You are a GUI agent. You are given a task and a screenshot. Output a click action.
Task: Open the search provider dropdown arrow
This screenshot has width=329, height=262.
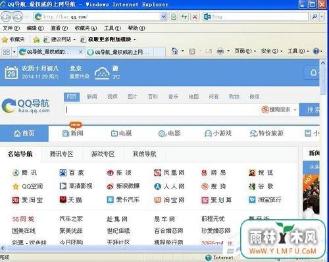coord(322,16)
